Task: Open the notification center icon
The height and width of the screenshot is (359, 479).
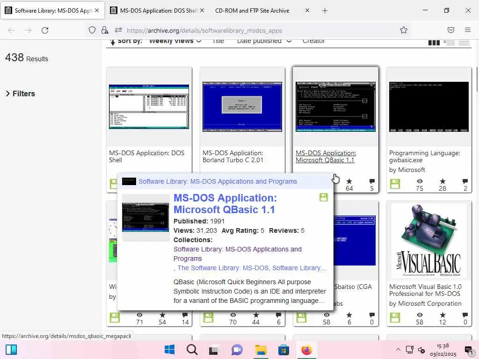Action: tap(468, 350)
